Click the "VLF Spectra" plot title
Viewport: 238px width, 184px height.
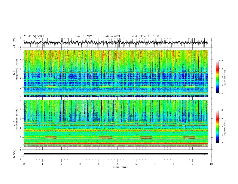34,36
